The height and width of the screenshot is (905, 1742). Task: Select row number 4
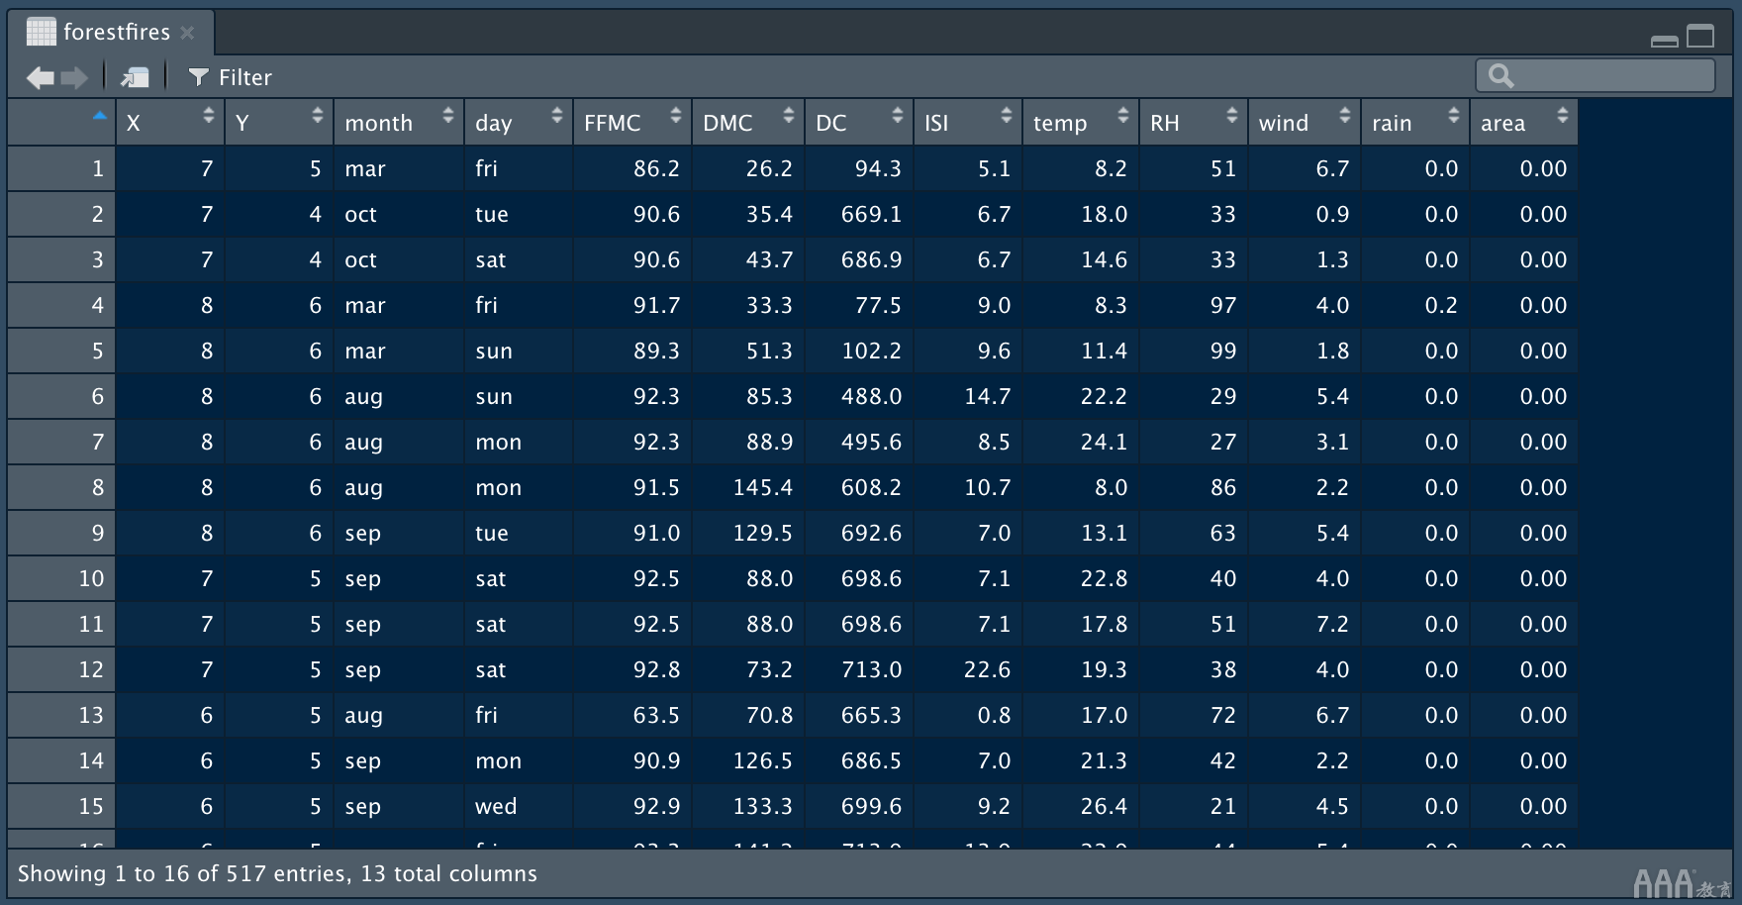click(61, 305)
